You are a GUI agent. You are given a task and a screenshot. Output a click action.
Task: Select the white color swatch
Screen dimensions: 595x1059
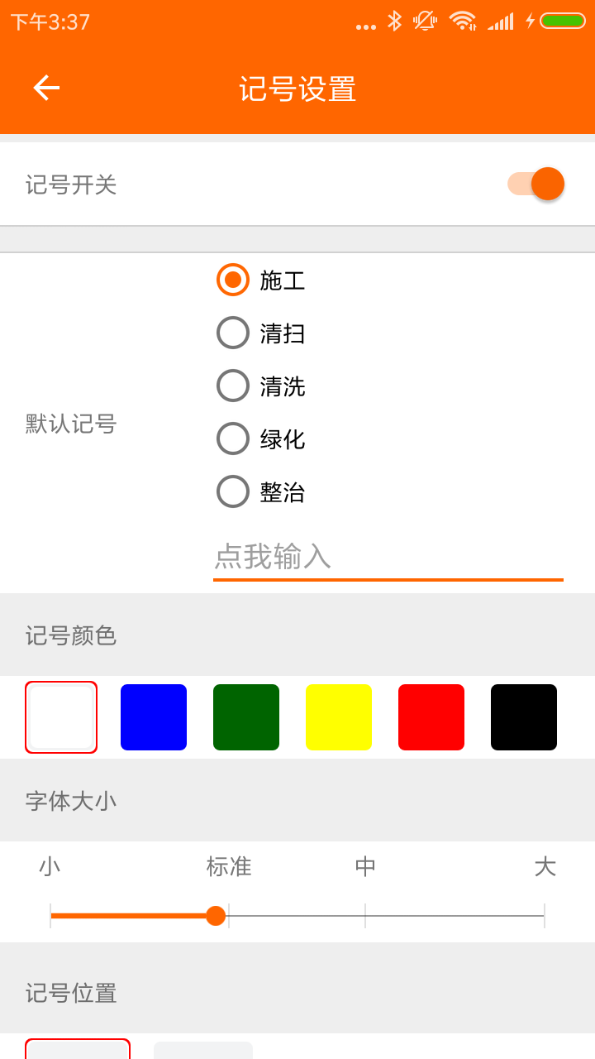coord(61,717)
